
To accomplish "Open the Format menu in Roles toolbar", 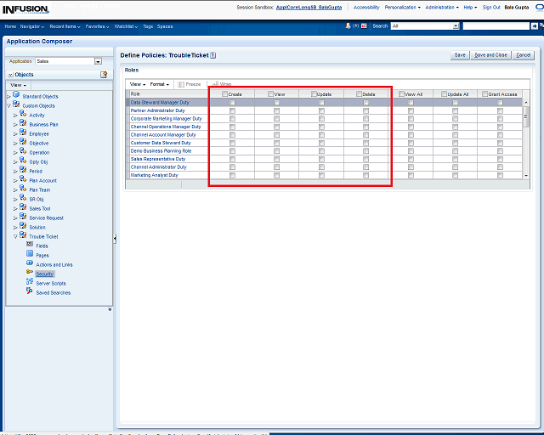I will (x=160, y=84).
